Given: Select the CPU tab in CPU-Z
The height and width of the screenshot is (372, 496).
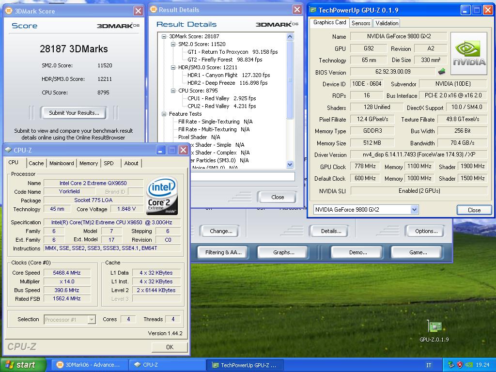Looking at the screenshot, I should [13, 163].
